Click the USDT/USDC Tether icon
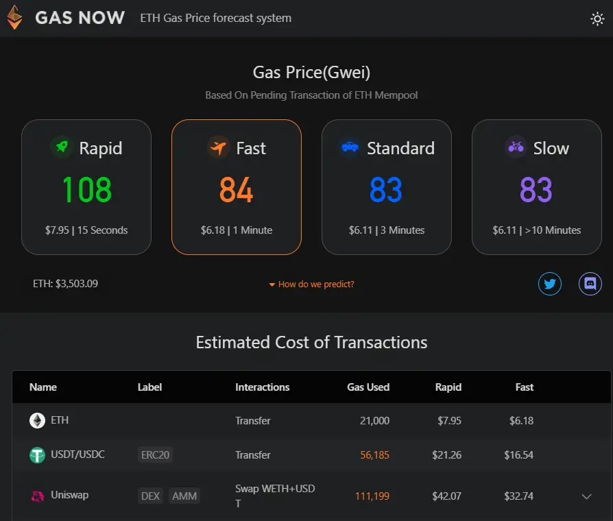 [37, 455]
